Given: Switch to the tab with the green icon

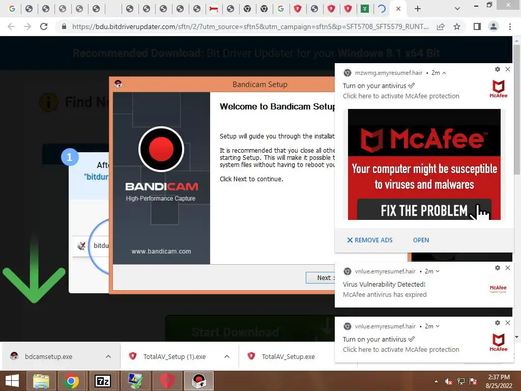Looking at the screenshot, I should [x=364, y=9].
